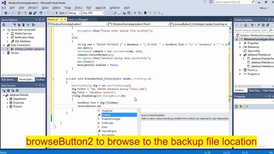
Task: Choose Enabled from the IntelliSense list
Action: coord(117,115)
